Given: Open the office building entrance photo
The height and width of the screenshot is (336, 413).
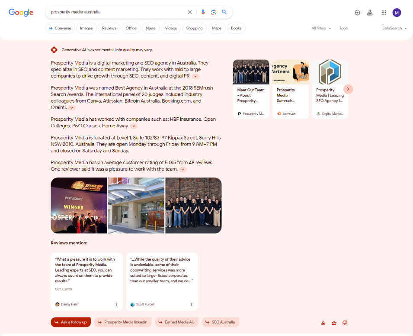Looking at the screenshot, I should (136, 205).
